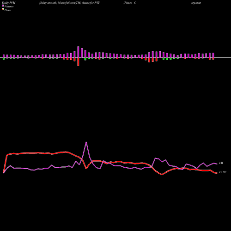This screenshot has height=231, width=231.
Task: Click the peak of the magenta volume line
Action: 86,142
